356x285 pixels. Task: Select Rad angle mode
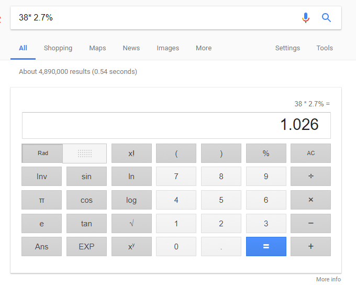tap(42, 153)
